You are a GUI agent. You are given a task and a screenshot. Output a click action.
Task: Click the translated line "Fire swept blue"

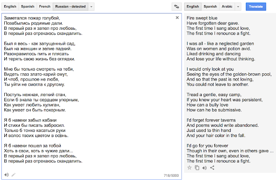pyautogui.click(x=202, y=18)
